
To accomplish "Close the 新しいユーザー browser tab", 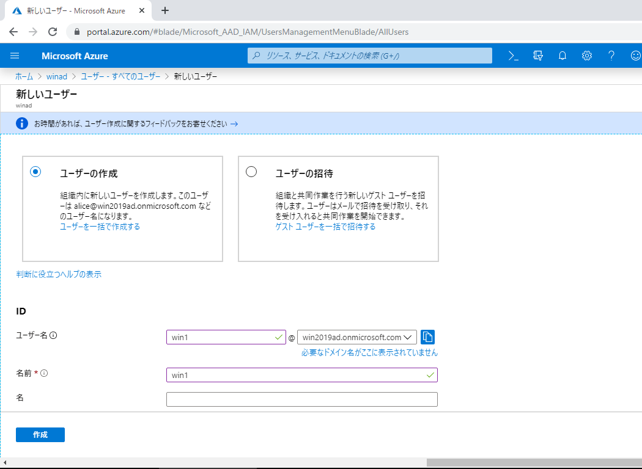I will 142,10.
